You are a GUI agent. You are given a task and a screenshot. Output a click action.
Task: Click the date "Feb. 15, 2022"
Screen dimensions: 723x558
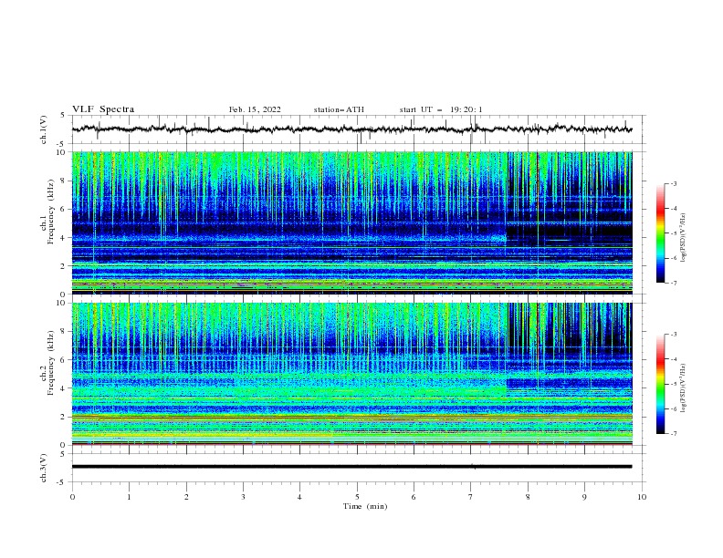pos(255,109)
